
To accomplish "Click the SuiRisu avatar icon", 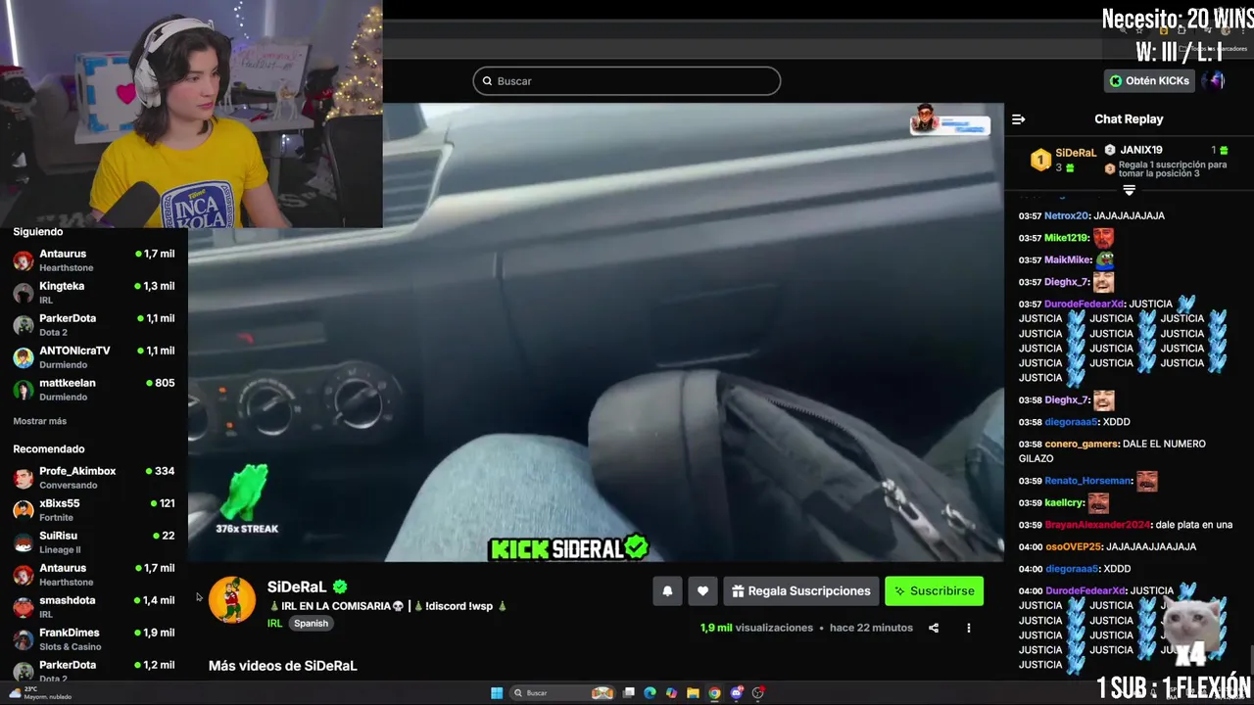I will 24,542.
